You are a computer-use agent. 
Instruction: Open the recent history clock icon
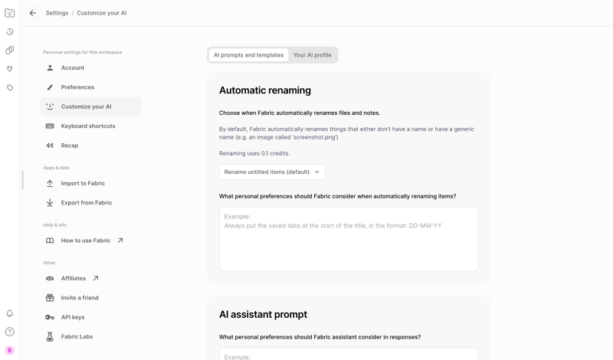coord(10,32)
